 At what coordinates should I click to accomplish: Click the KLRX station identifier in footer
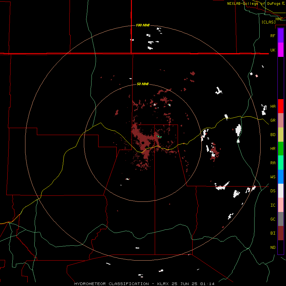tap(163, 284)
